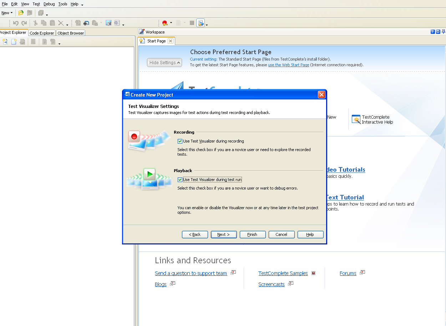
Task: Click the Finish button in the wizard
Action: pos(253,234)
